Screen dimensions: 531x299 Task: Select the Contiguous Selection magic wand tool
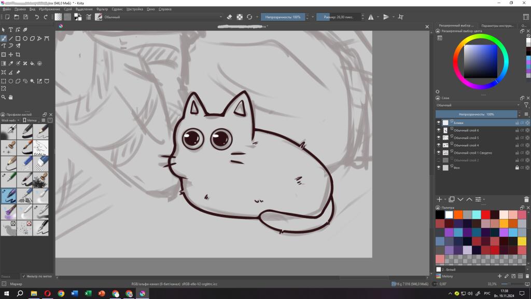point(32,81)
